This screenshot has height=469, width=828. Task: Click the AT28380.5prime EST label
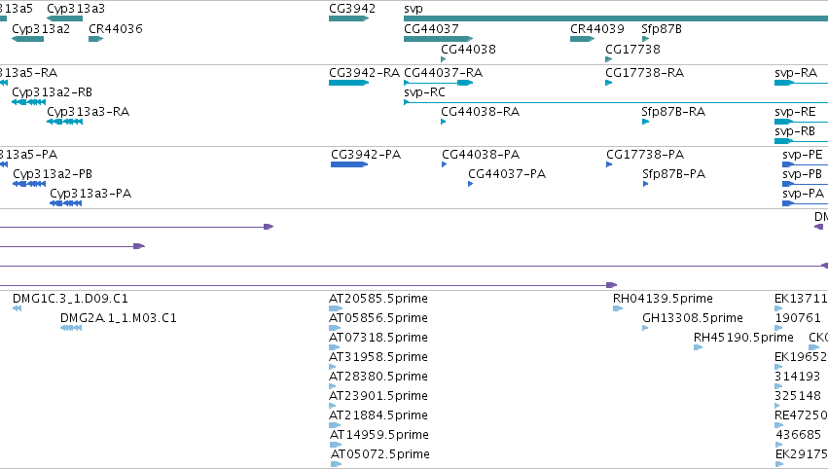[378, 378]
